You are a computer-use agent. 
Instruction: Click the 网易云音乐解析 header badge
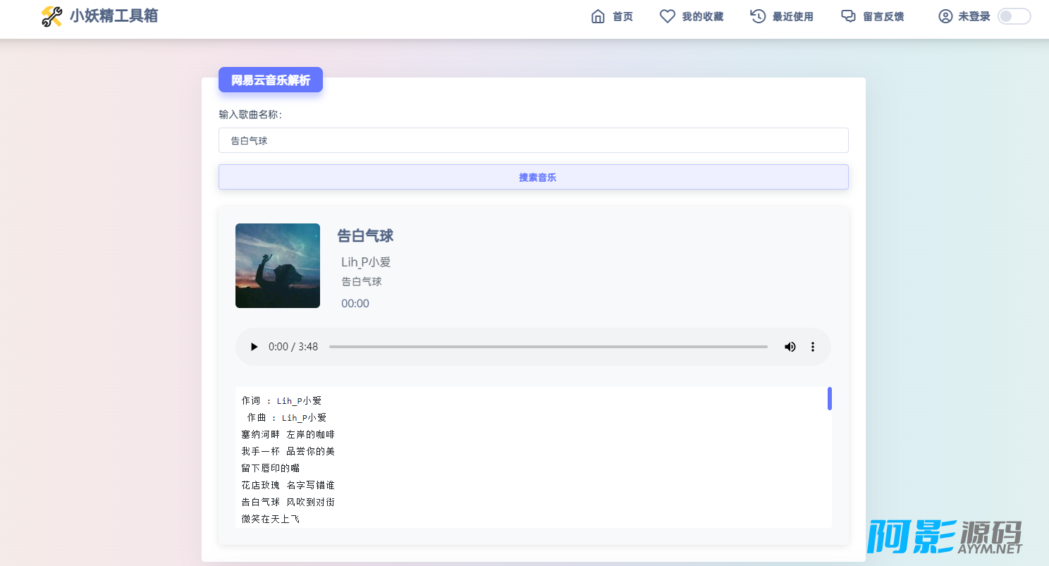click(x=271, y=80)
